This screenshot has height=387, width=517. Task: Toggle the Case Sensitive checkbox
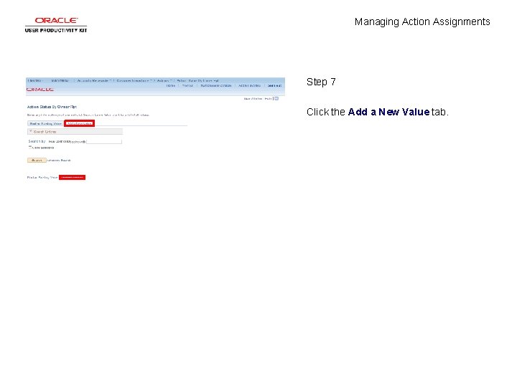[30, 148]
